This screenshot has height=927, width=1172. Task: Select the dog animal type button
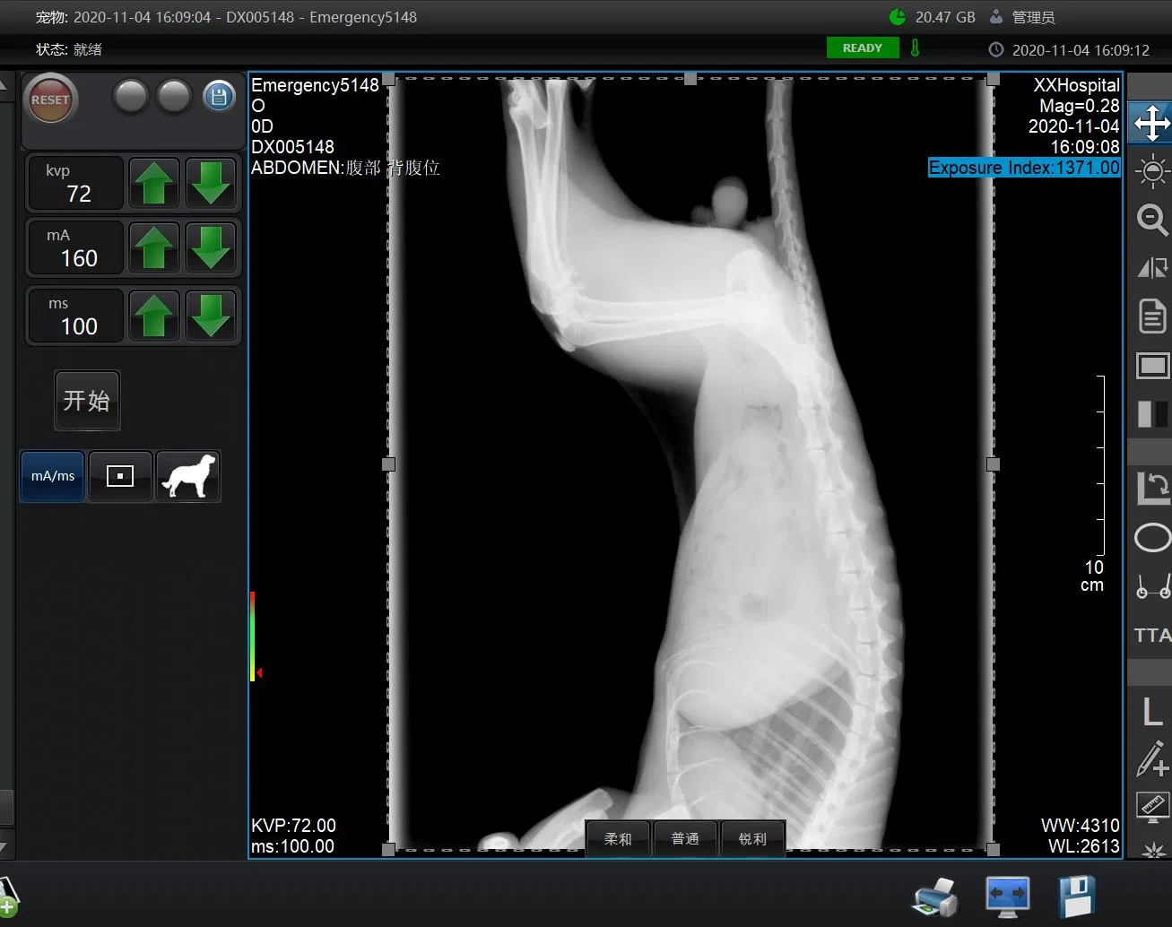(188, 476)
